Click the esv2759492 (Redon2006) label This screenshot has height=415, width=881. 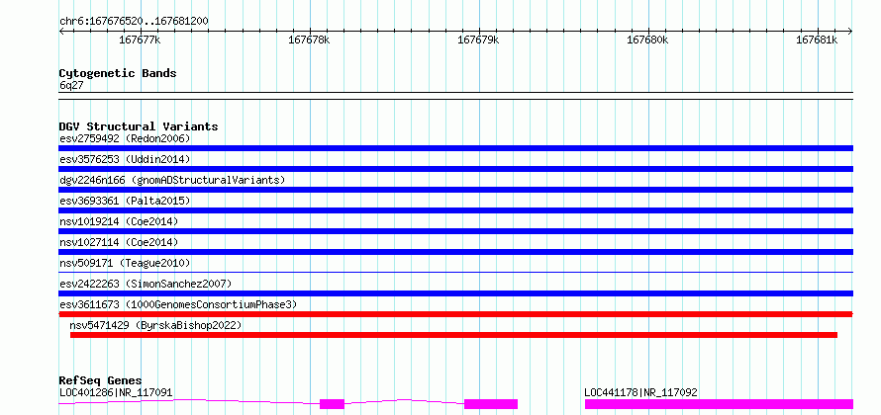coord(125,138)
